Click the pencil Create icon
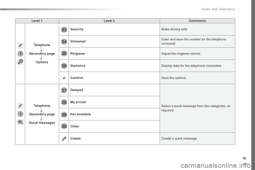This screenshot has height=170, width=255. 64,139
